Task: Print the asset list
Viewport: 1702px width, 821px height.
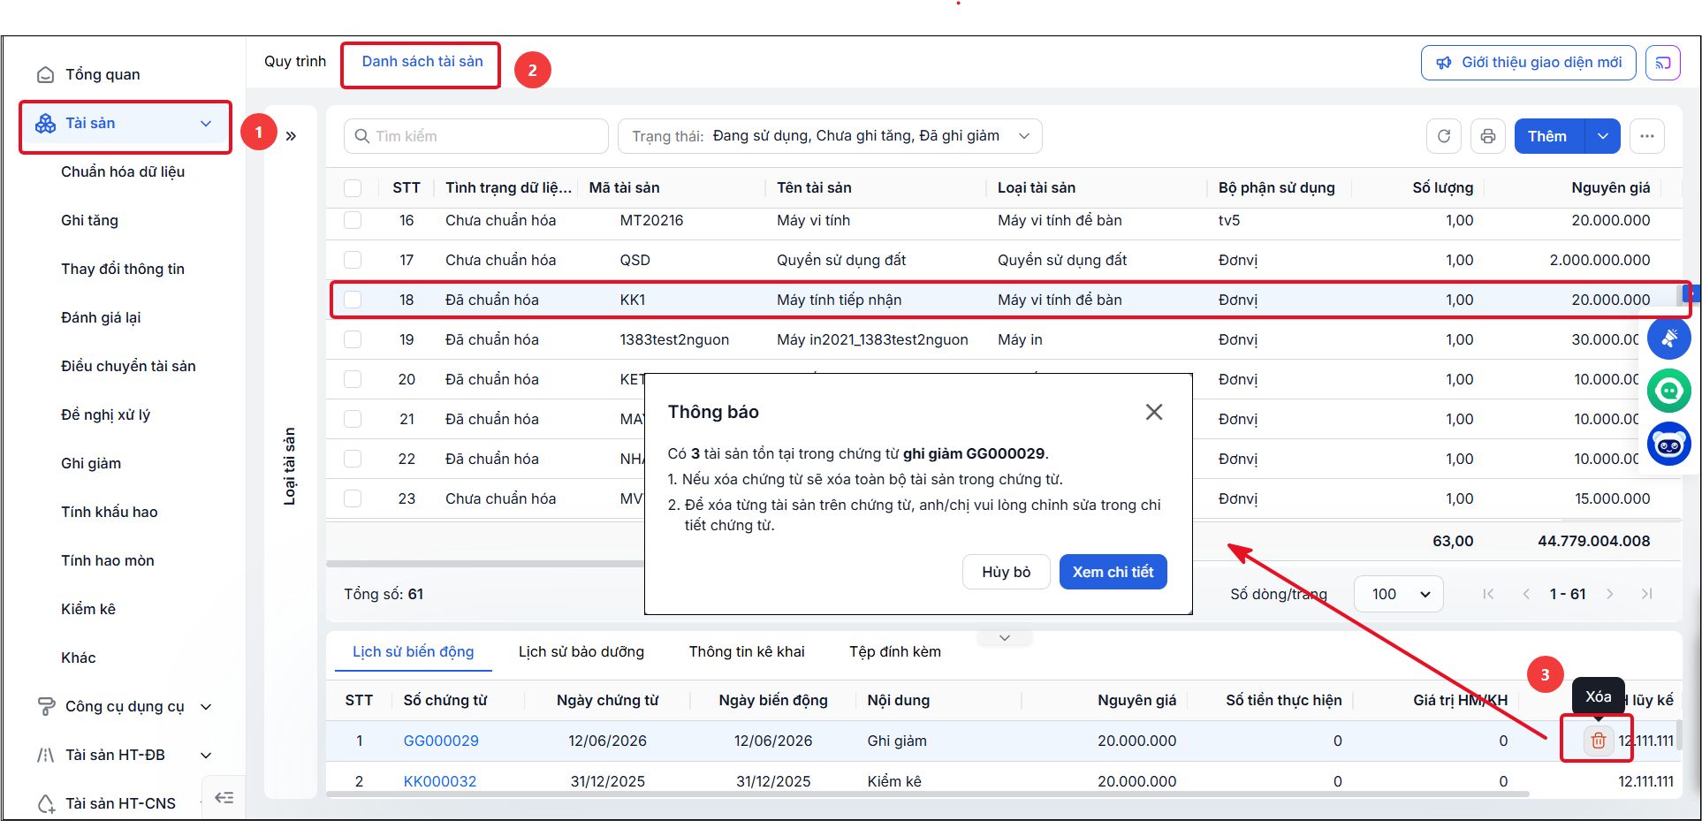Action: 1488,136
